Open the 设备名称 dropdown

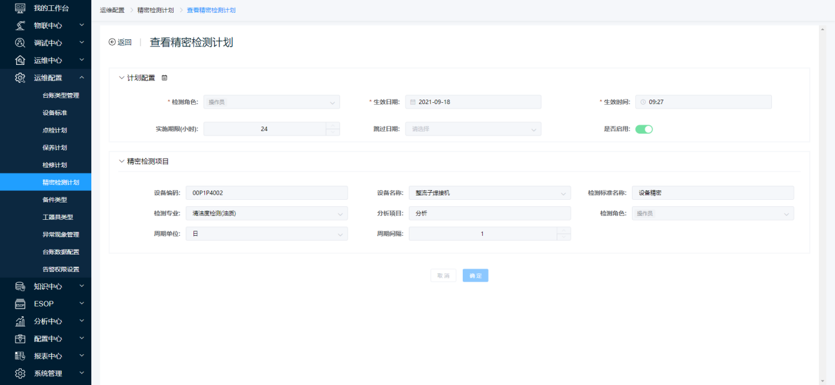489,193
